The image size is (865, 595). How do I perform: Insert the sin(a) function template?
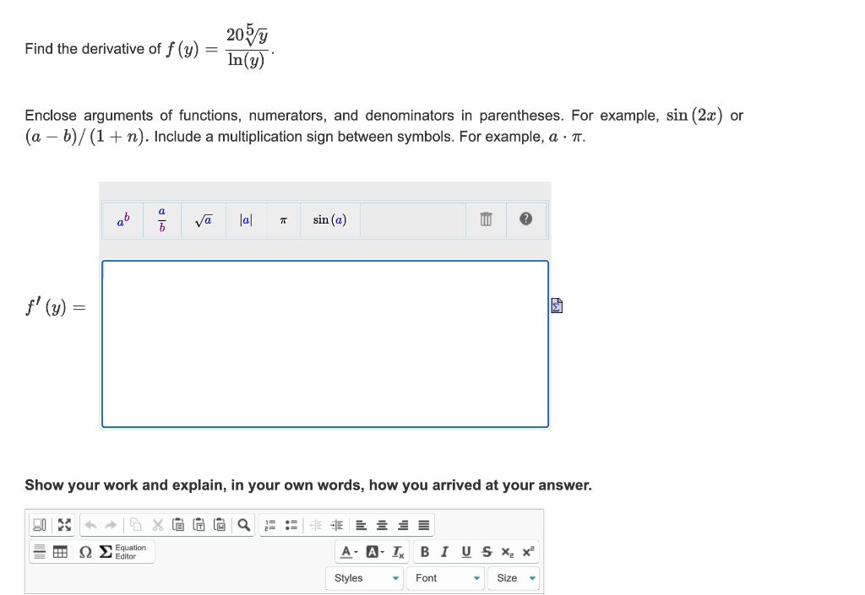(329, 219)
